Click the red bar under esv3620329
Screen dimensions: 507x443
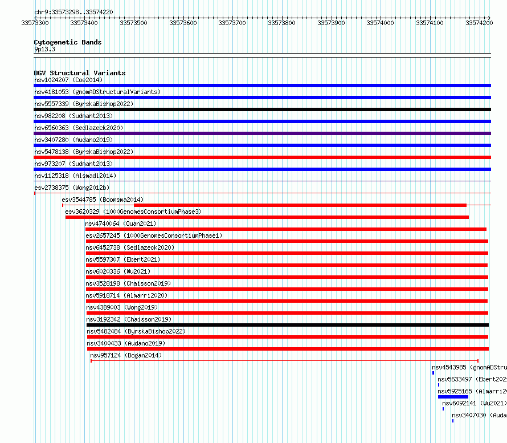tap(267, 217)
